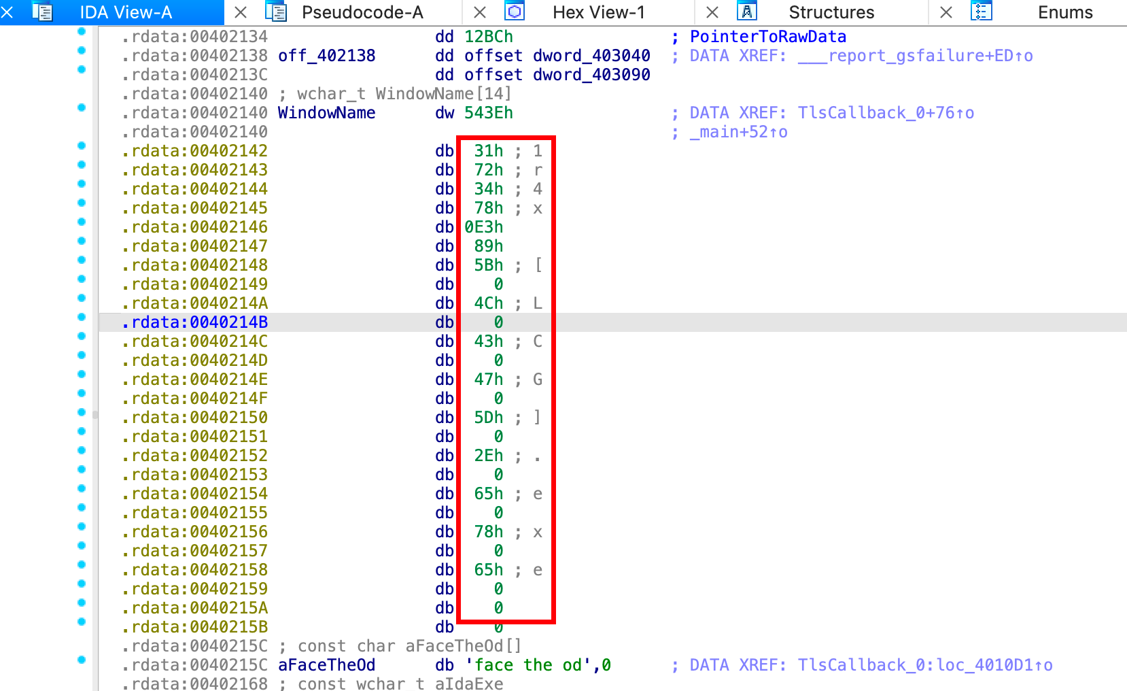
Task: Toggle breakpoint dot beside .rdata:00402146
Action: (82, 222)
